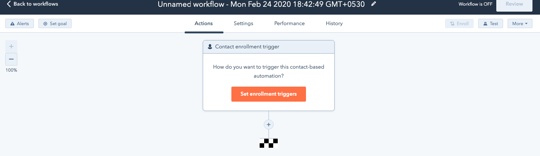Click the Enroll button
The width and height of the screenshot is (540, 156).
click(x=459, y=24)
